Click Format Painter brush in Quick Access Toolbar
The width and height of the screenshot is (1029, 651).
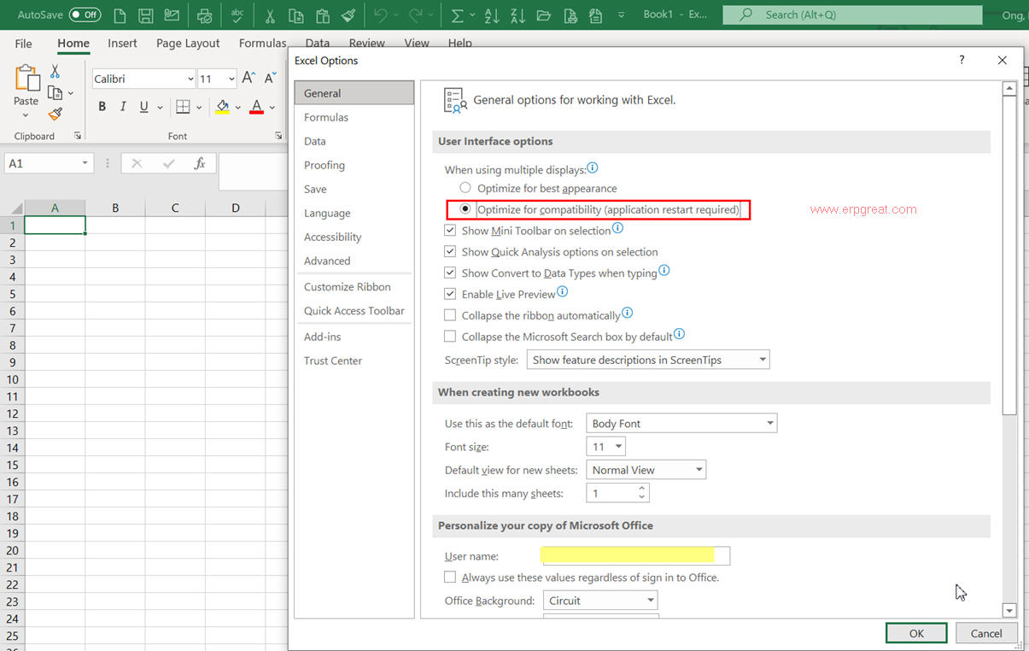tap(348, 15)
